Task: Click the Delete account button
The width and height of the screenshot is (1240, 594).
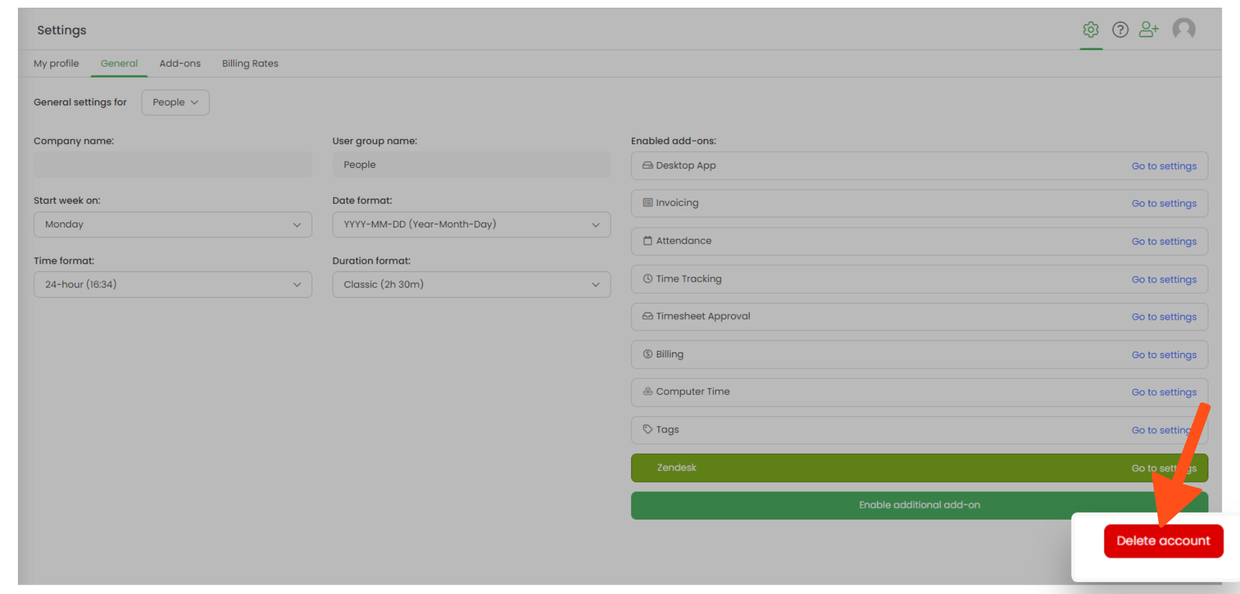Action: (1163, 541)
